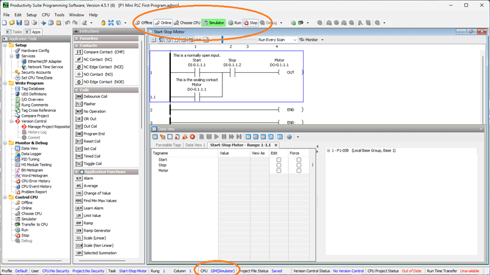Select the Compare Contact instruction icon
The image size is (490, 275).
pos(79,52)
